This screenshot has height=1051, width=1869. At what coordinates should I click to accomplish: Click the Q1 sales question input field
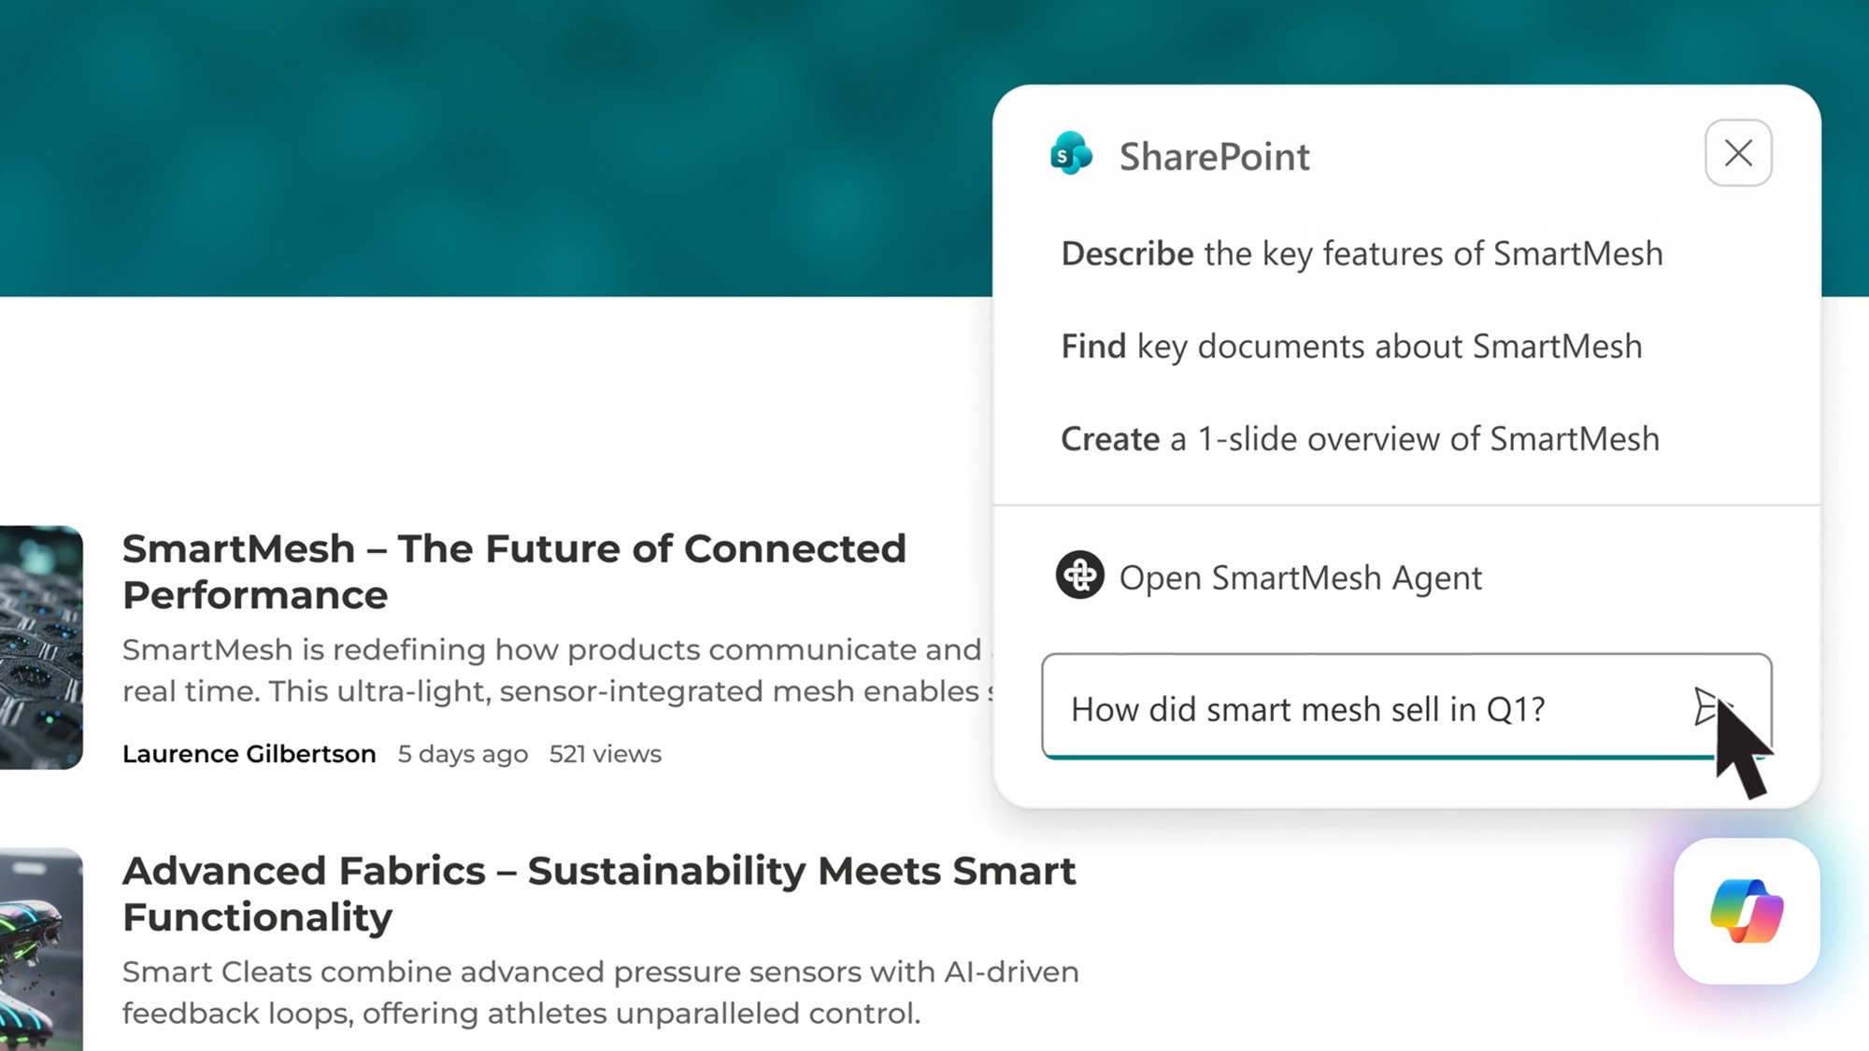(x=1364, y=709)
